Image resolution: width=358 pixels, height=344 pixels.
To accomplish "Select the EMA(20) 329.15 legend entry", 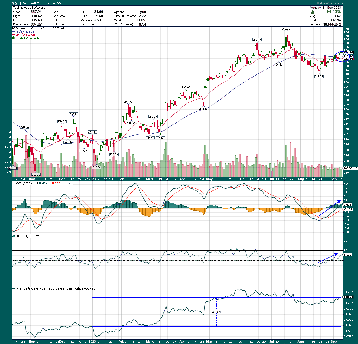I will [x=24, y=35].
